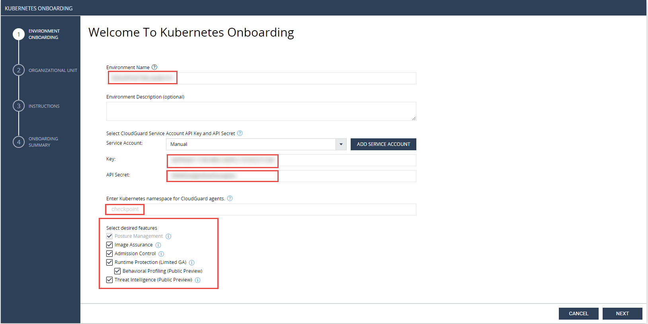Viewport: 648px width, 324px height.
Task: Open the Service Account dropdown arrow
Action: [x=341, y=144]
